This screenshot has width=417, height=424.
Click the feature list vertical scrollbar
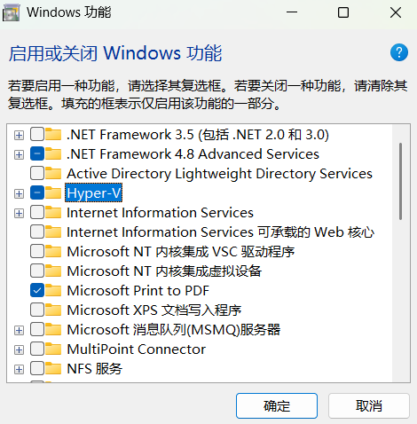click(400, 254)
